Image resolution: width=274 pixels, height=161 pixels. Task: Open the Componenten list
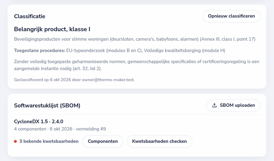point(103,141)
